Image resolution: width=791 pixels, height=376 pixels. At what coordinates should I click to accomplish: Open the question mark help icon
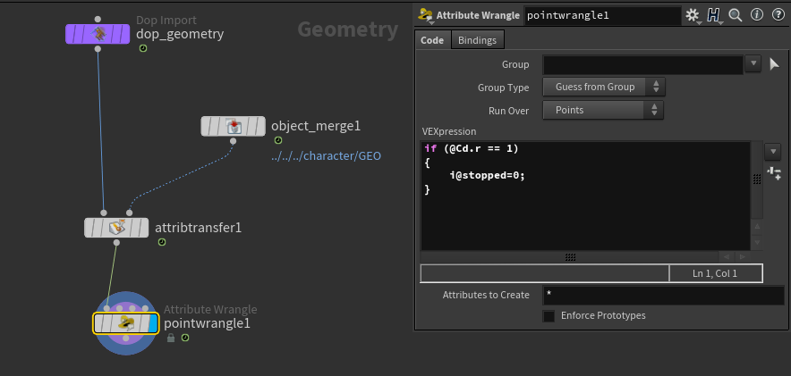click(776, 15)
